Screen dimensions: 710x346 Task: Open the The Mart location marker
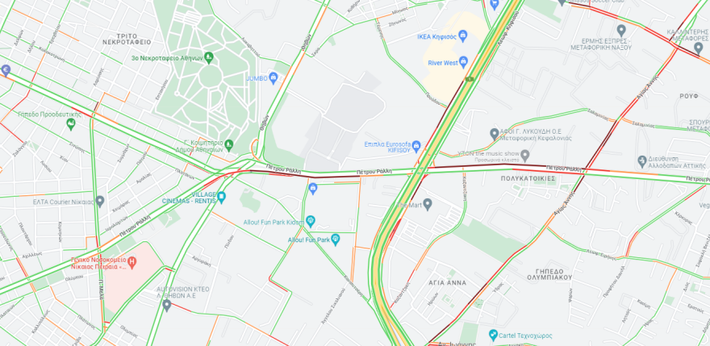tap(428, 204)
